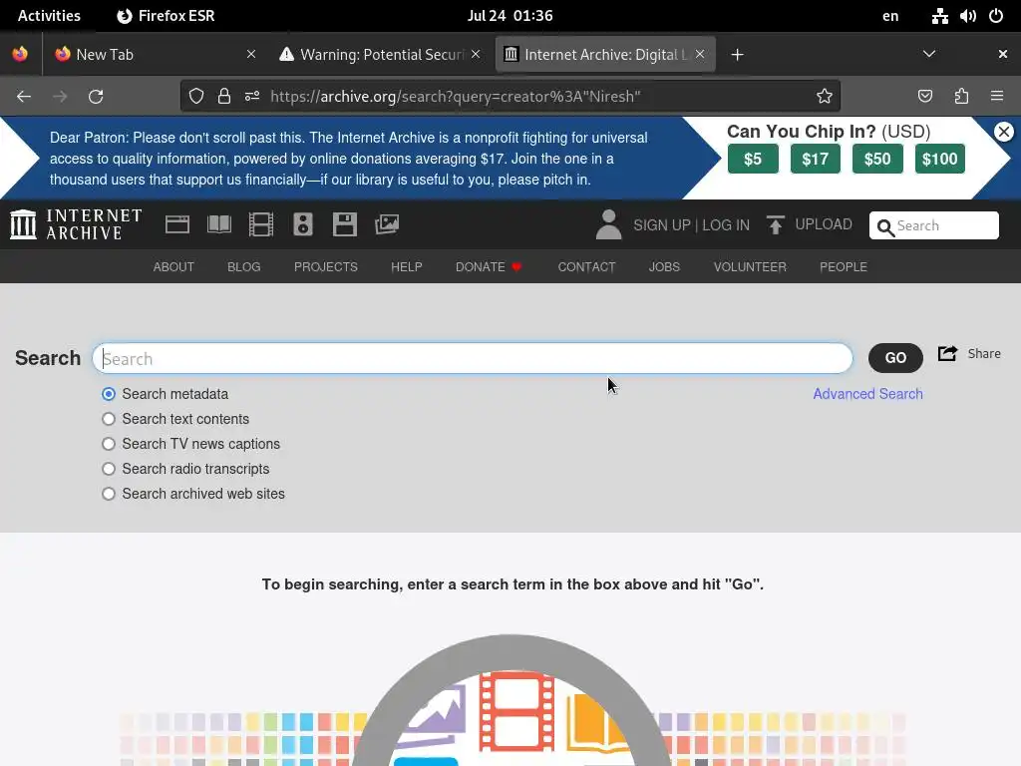Click the Internet Archive logo
Screen dimensions: 1021x766
pos(76,224)
